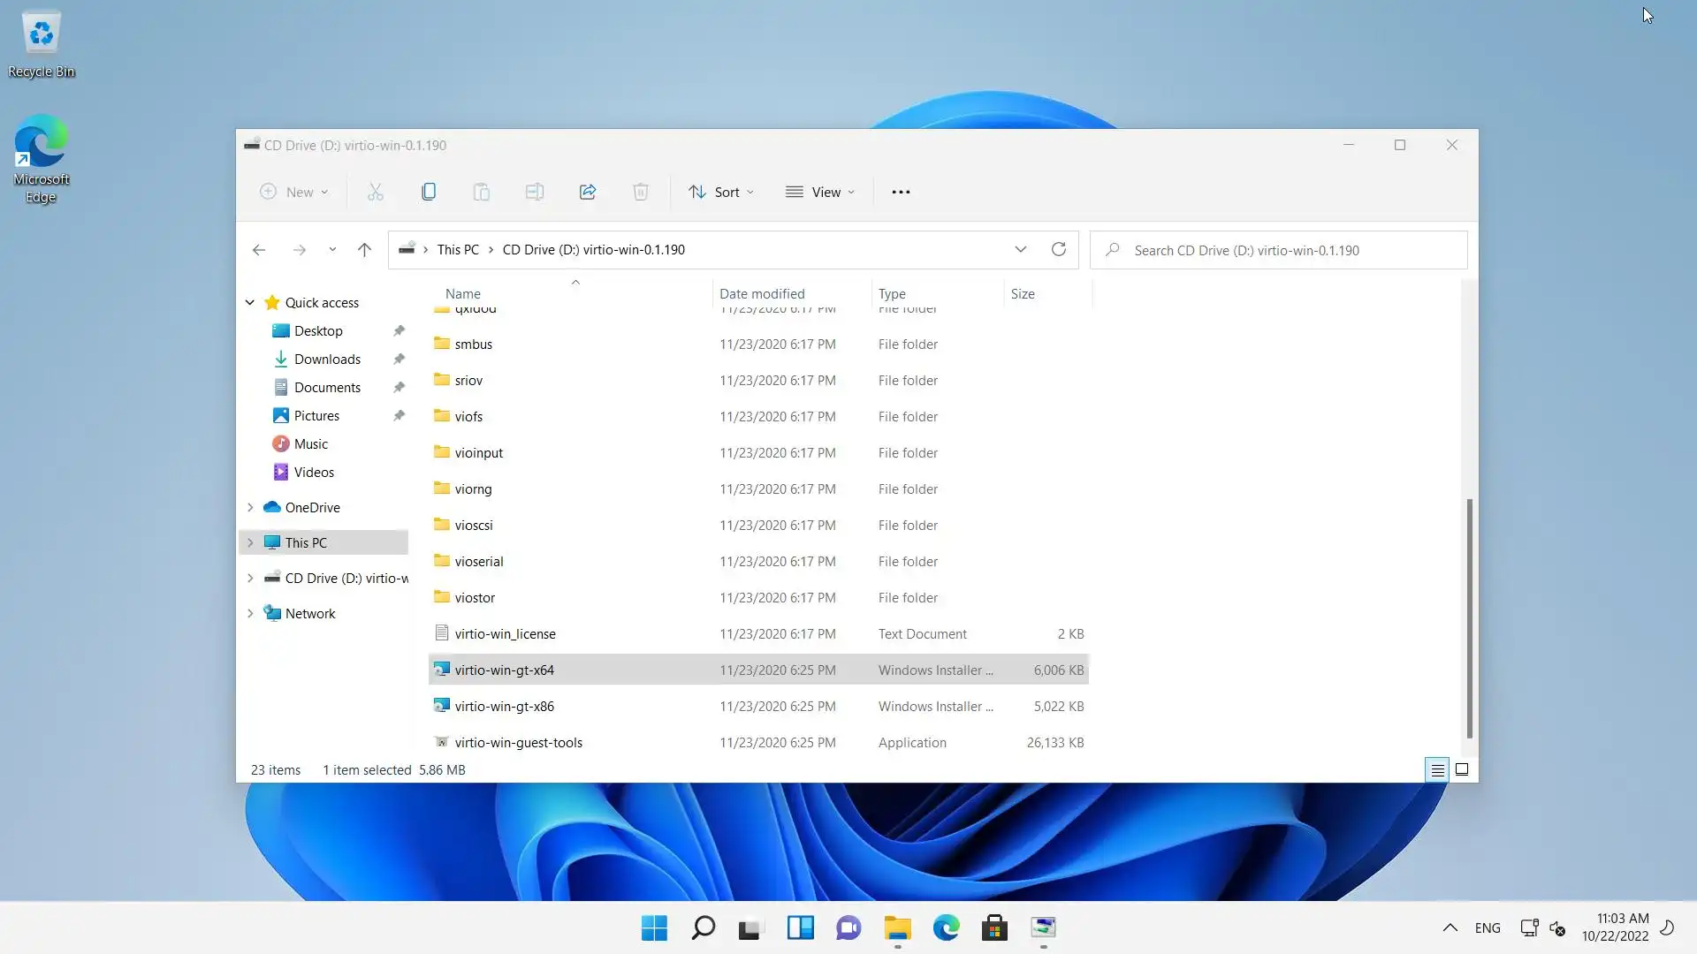Switch to large thumbnails view toggle
The height and width of the screenshot is (954, 1697).
click(1462, 770)
